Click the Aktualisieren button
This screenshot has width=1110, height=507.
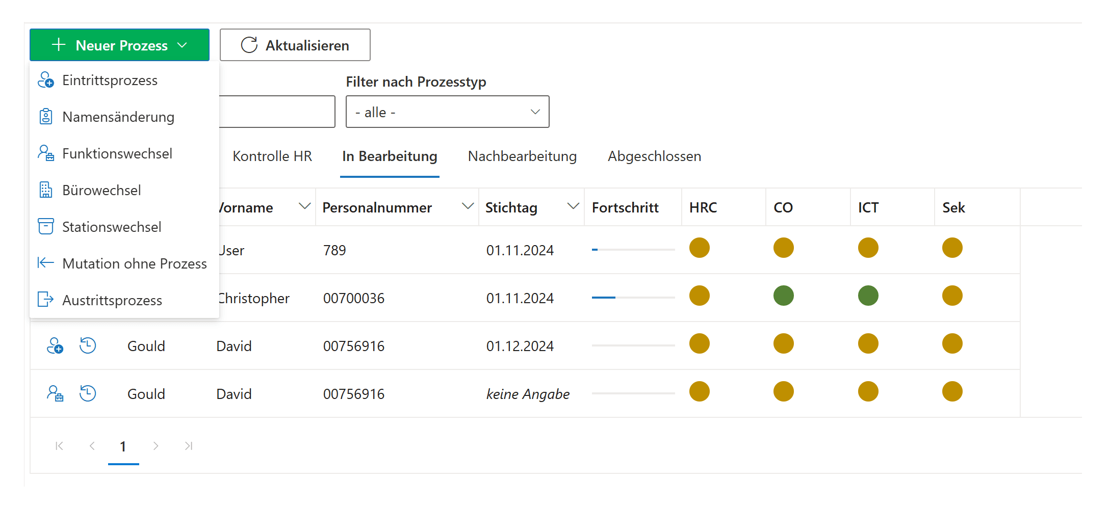pyautogui.click(x=295, y=45)
